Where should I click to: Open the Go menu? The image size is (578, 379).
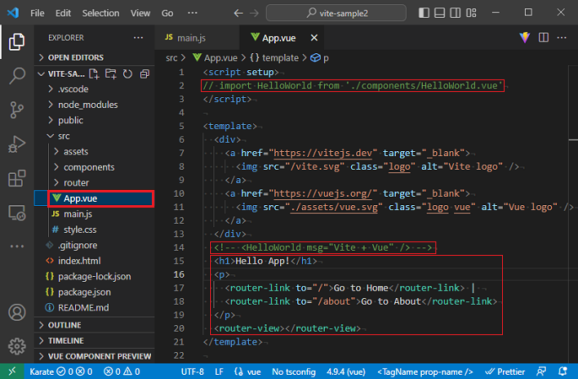click(167, 14)
